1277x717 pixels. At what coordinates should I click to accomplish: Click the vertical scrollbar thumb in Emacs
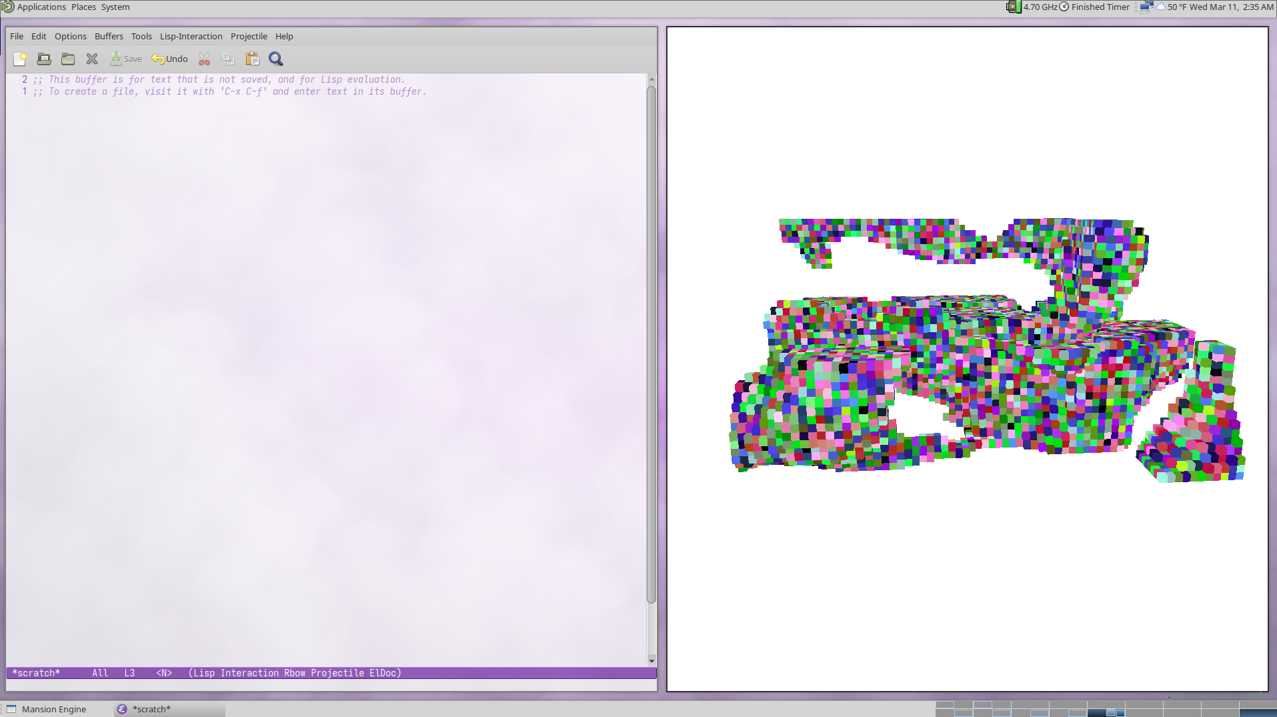(x=652, y=344)
